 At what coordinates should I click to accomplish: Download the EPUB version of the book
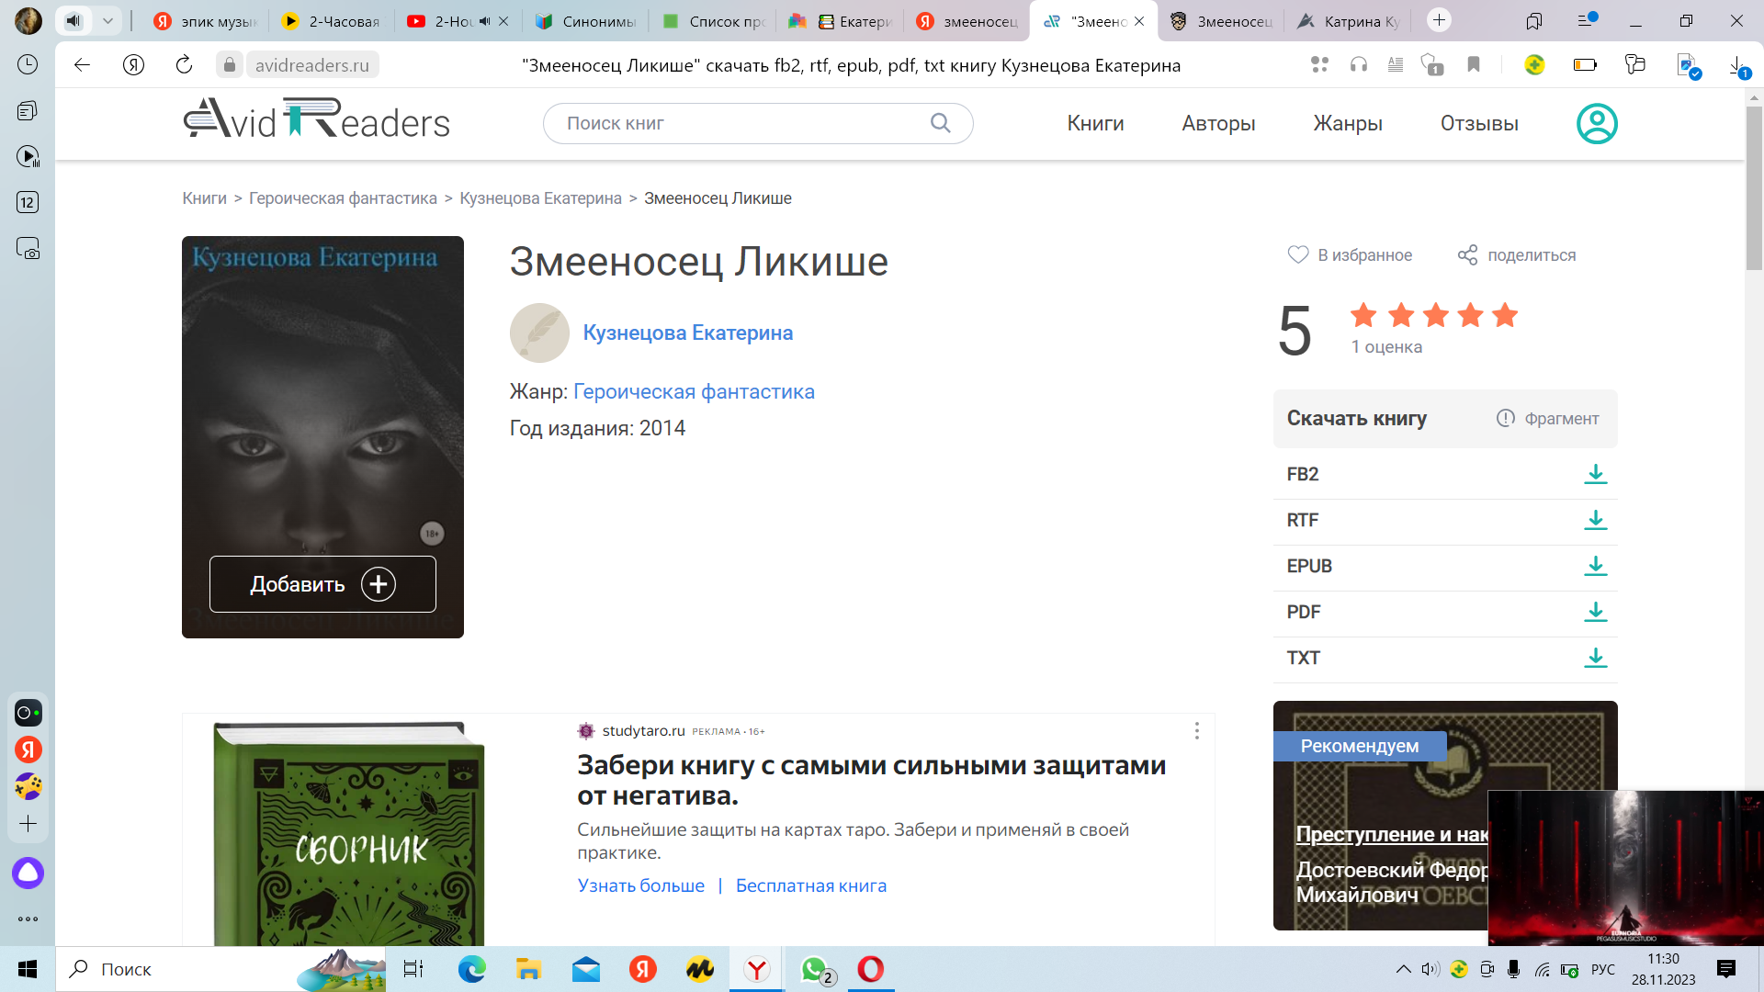click(1595, 566)
